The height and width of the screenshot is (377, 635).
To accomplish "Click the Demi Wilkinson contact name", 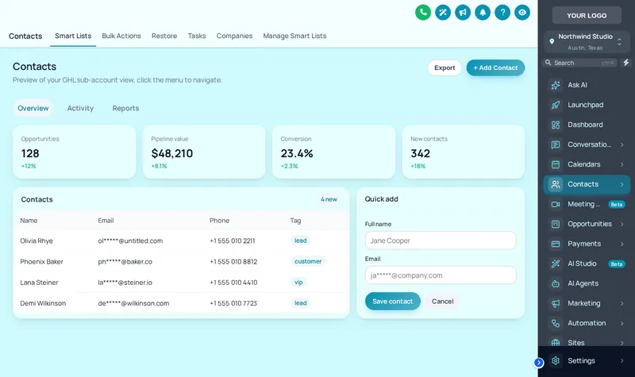I will pos(43,303).
